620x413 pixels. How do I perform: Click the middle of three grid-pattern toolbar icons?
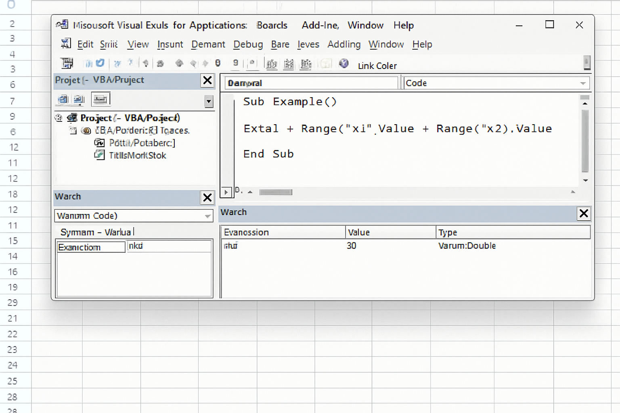pos(289,64)
